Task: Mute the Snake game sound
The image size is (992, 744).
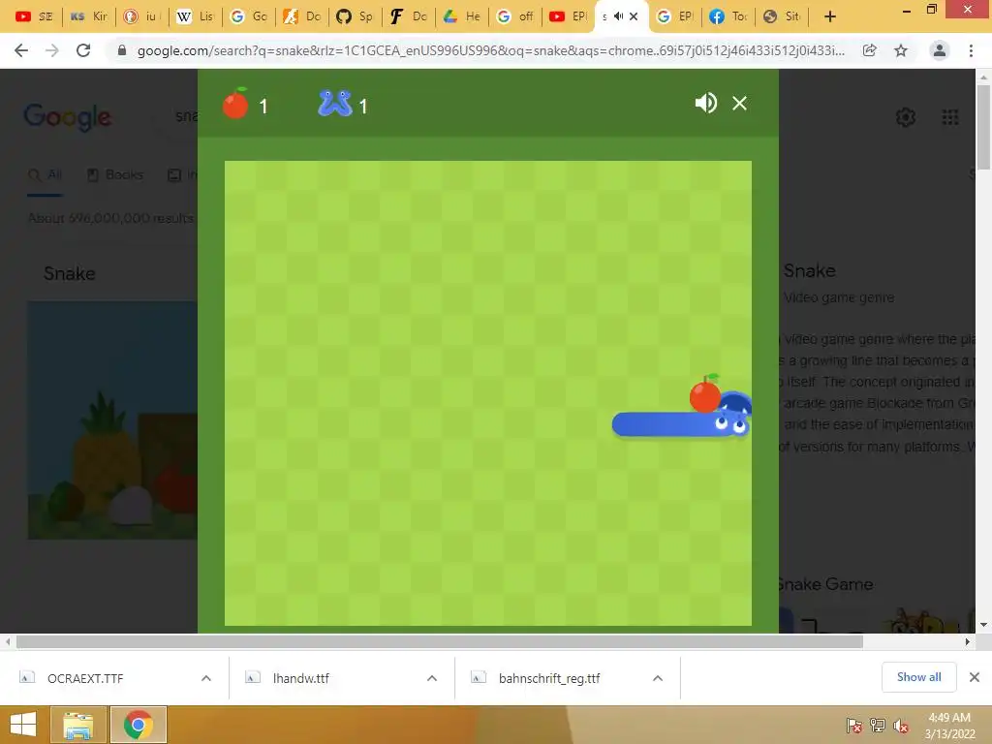Action: pyautogui.click(x=705, y=103)
